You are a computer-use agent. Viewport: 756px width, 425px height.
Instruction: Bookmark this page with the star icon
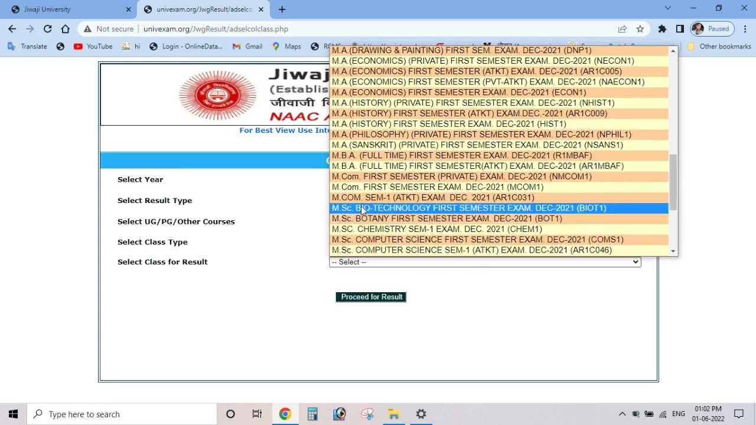pyautogui.click(x=640, y=28)
